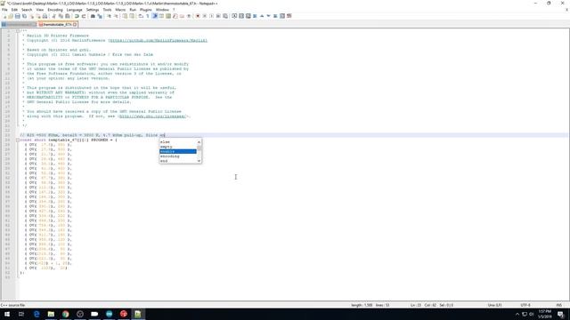The width and height of the screenshot is (570, 320).
Task: Redo the edit via toolbar
Action: coord(84,16)
